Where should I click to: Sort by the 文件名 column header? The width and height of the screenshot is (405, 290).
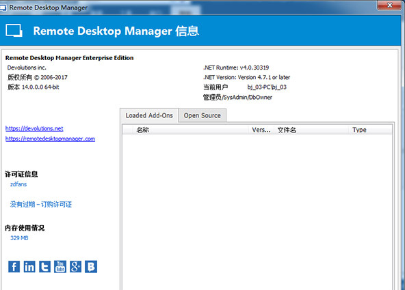(311, 130)
